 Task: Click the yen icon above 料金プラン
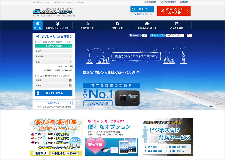117,24
